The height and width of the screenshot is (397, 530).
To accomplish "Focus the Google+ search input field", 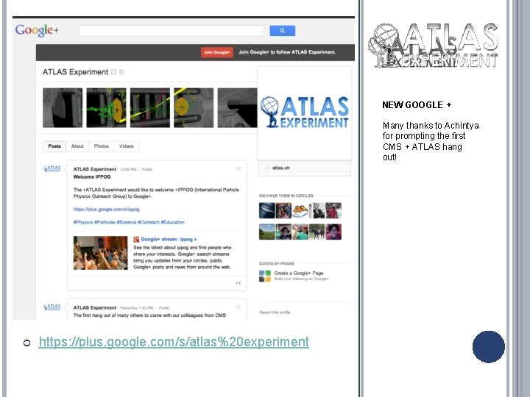I will [x=171, y=31].
